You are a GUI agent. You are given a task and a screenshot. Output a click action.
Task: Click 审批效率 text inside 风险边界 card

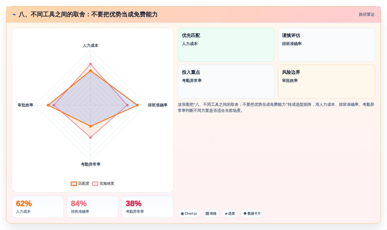(290, 81)
